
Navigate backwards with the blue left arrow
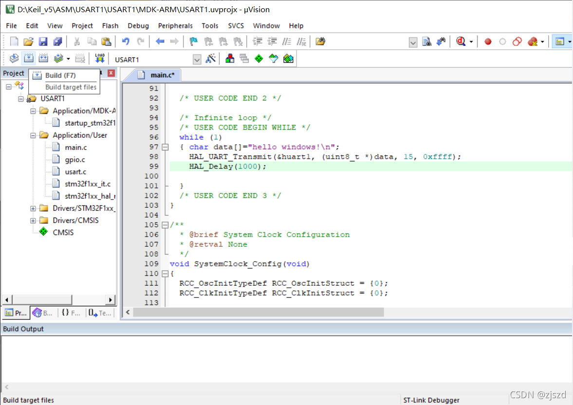pyautogui.click(x=160, y=41)
